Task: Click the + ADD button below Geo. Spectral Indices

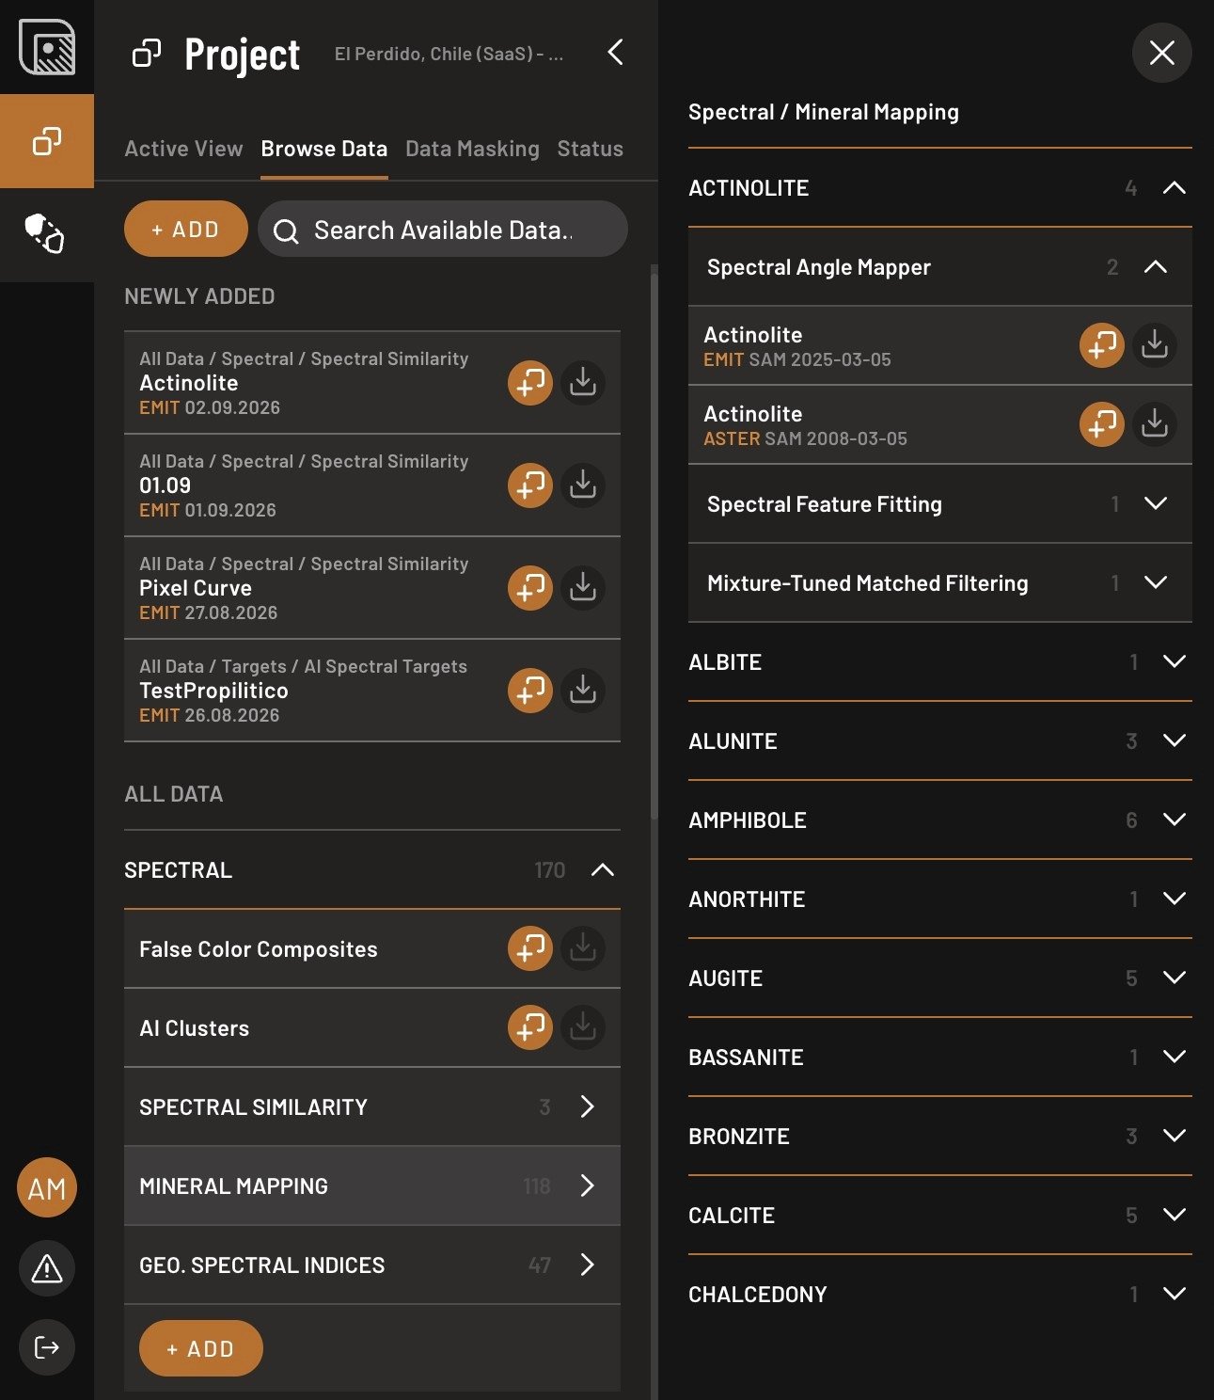Action: (x=201, y=1348)
